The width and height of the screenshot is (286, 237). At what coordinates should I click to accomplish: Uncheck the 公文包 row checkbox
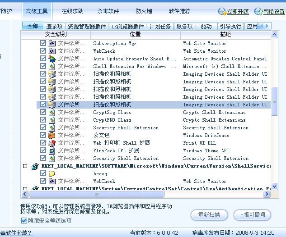(x=43, y=135)
